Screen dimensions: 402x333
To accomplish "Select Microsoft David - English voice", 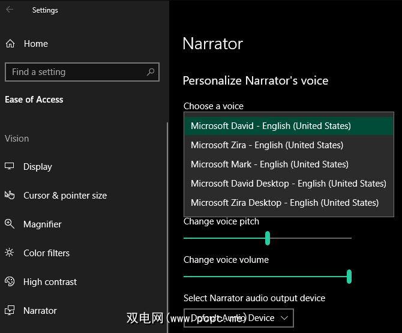I will (x=271, y=126).
